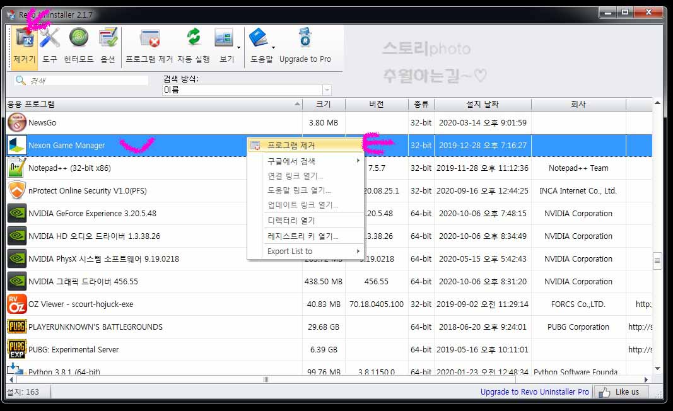Open the Tools (도구) section
This screenshot has height=411, width=673.
pyautogui.click(x=50, y=45)
